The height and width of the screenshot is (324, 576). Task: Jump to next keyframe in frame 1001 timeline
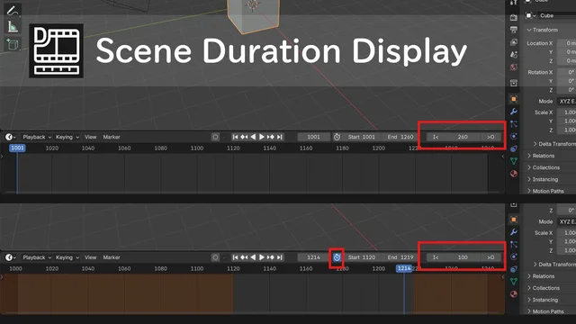tap(271, 137)
